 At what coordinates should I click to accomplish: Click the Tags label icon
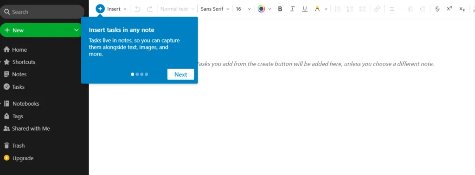6,116
